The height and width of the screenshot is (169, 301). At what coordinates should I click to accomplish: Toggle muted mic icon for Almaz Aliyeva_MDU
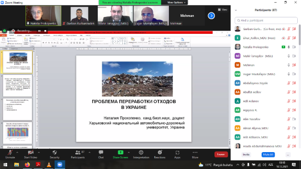tap(289, 128)
